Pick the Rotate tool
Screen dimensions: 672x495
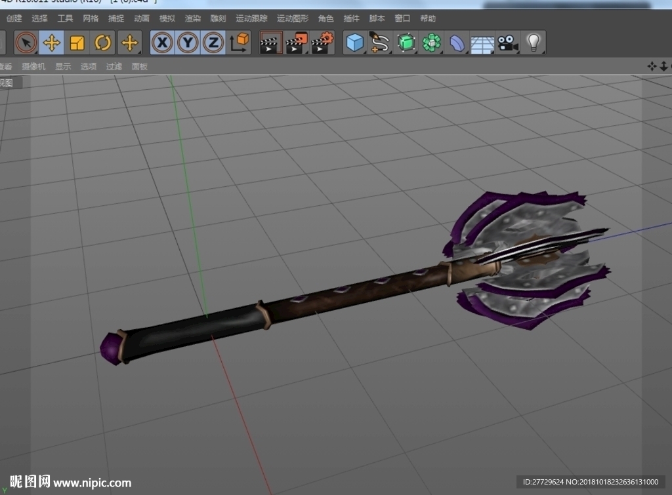[103, 43]
